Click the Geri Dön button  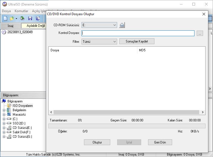[x=160, y=142]
